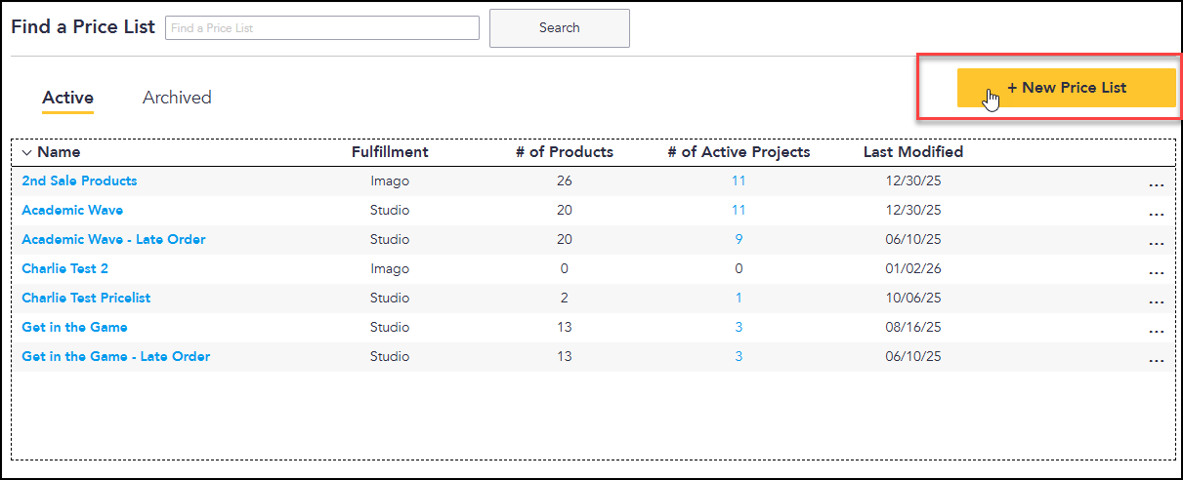Open ellipsis menu for Get in the Game - Late Order
This screenshot has height=480, width=1183.
tap(1156, 360)
